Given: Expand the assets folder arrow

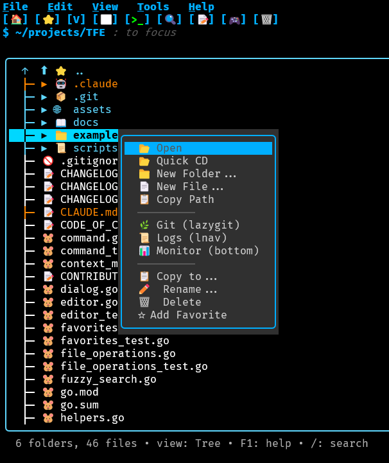Looking at the screenshot, I should 44,110.
